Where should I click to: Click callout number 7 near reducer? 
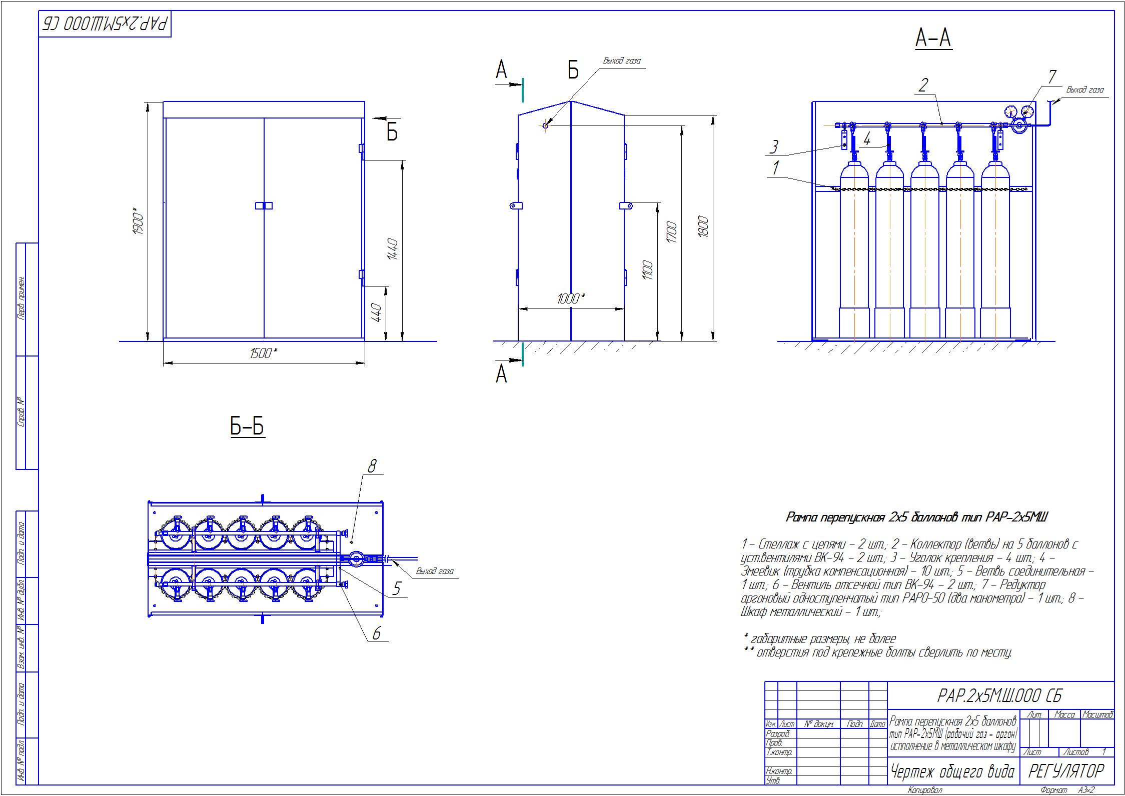(1052, 77)
